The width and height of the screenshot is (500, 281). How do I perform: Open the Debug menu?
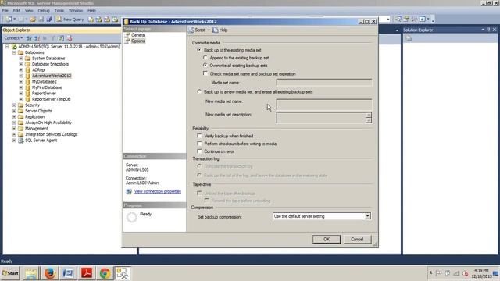(x=44, y=10)
